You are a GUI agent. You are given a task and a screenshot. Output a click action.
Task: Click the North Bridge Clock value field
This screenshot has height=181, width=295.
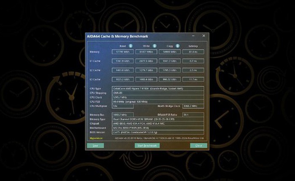click(x=193, y=106)
